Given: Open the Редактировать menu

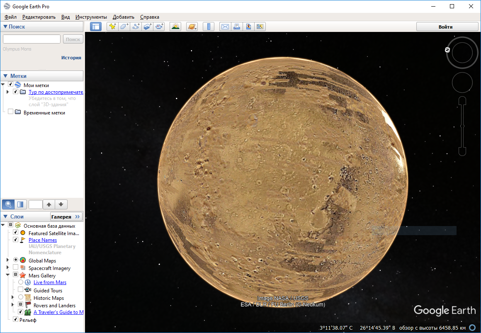Looking at the screenshot, I should point(39,17).
